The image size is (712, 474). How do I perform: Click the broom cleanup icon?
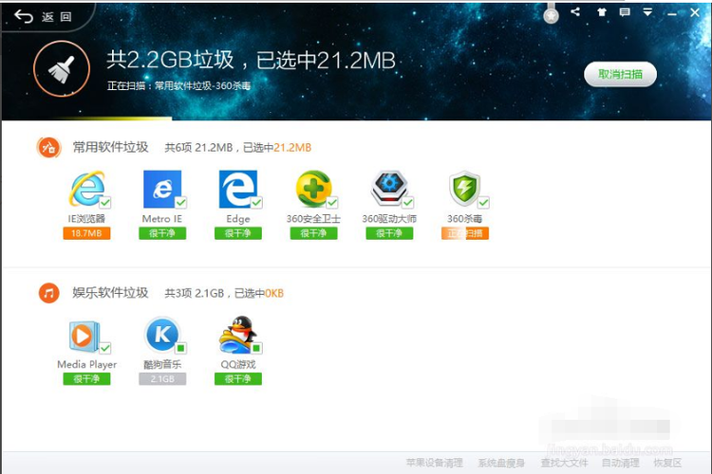[62, 69]
